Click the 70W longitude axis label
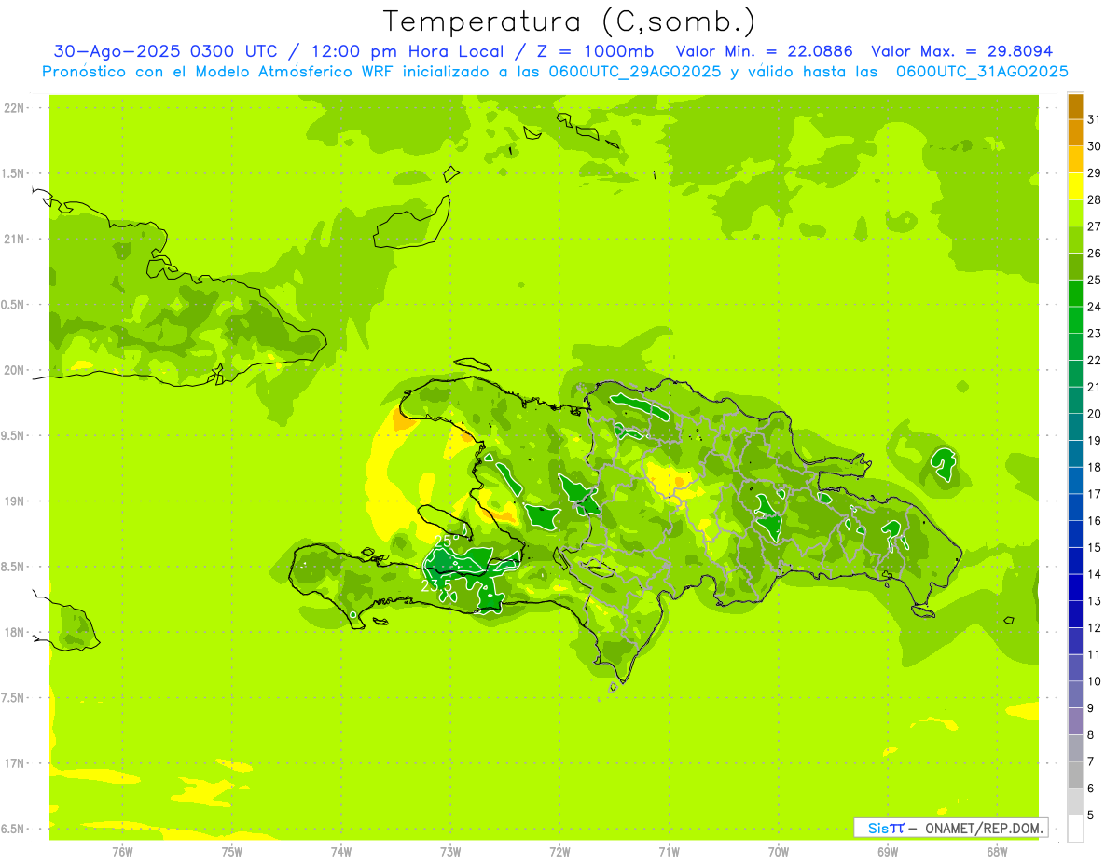Viewport: 1119px width, 864px height. coord(779,852)
